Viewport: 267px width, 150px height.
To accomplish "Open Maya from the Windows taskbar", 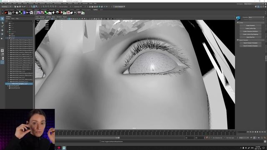I will pos(64,148).
